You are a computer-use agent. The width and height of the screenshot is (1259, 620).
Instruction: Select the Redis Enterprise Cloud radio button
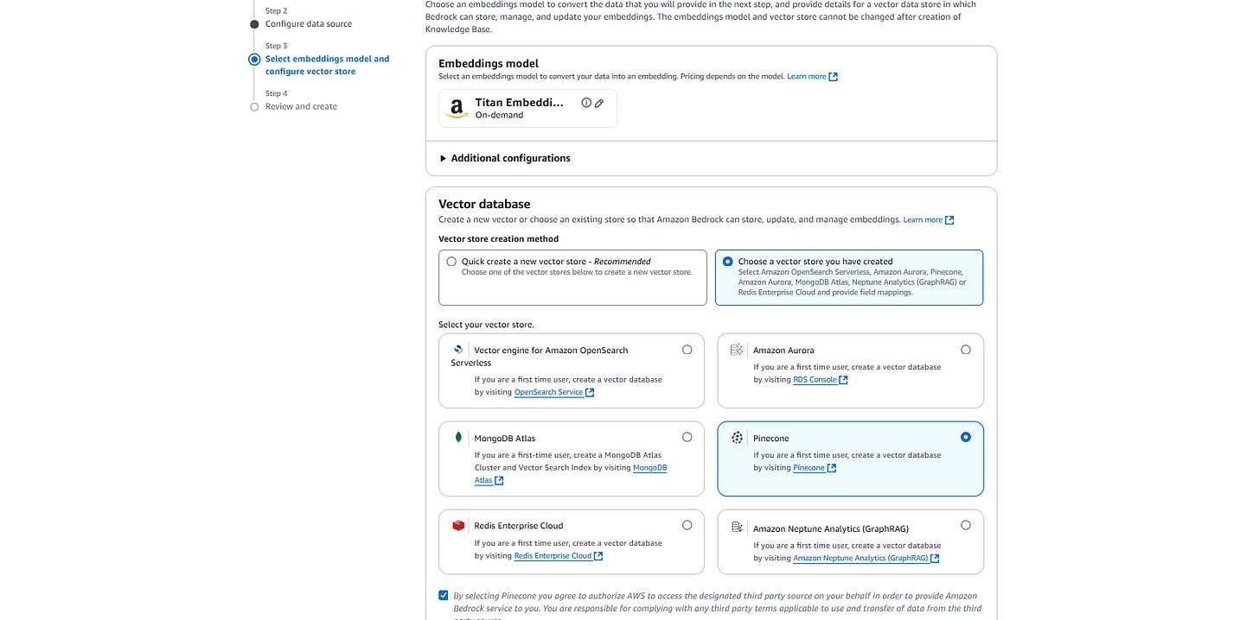click(687, 525)
